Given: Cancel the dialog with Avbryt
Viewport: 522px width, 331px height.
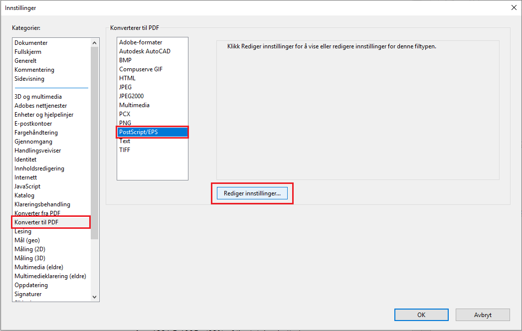Looking at the screenshot, I should click(483, 315).
